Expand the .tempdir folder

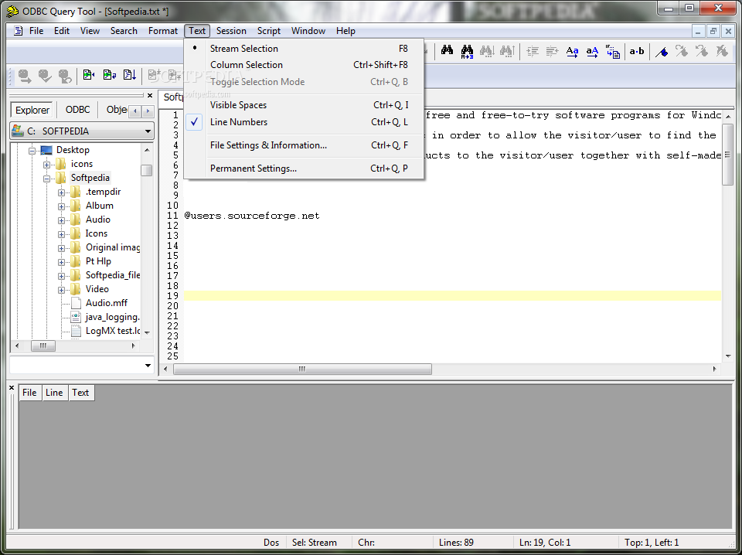coord(61,193)
